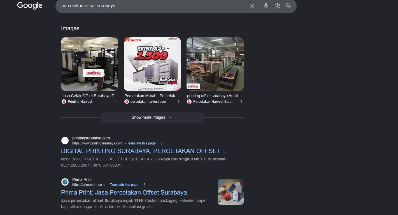
Task: Click the https://primaprint.co.id URL text
Action: tap(89, 185)
